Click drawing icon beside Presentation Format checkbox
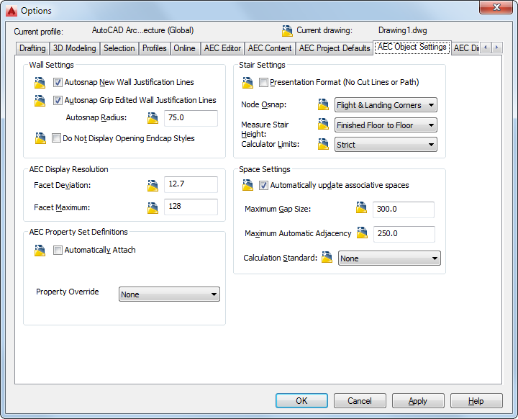 tap(247, 83)
